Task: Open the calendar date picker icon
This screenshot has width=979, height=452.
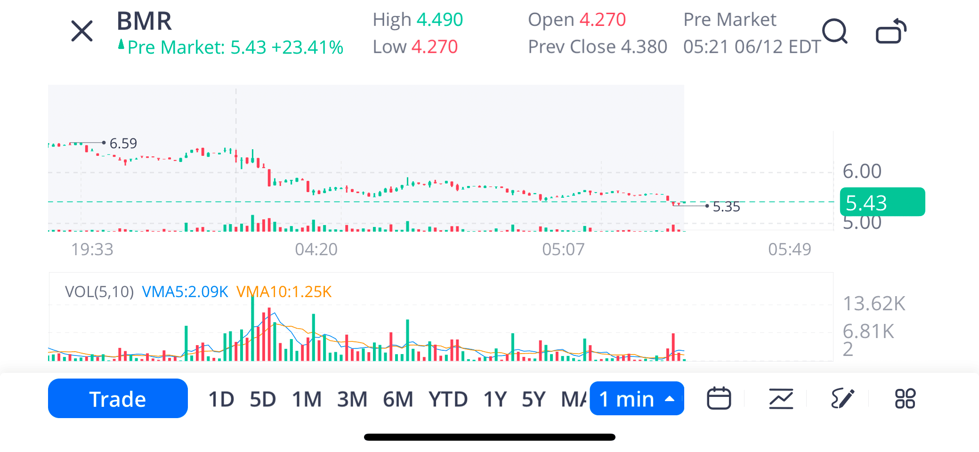Action: 719,399
